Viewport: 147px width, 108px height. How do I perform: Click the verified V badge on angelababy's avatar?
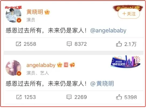(19, 74)
